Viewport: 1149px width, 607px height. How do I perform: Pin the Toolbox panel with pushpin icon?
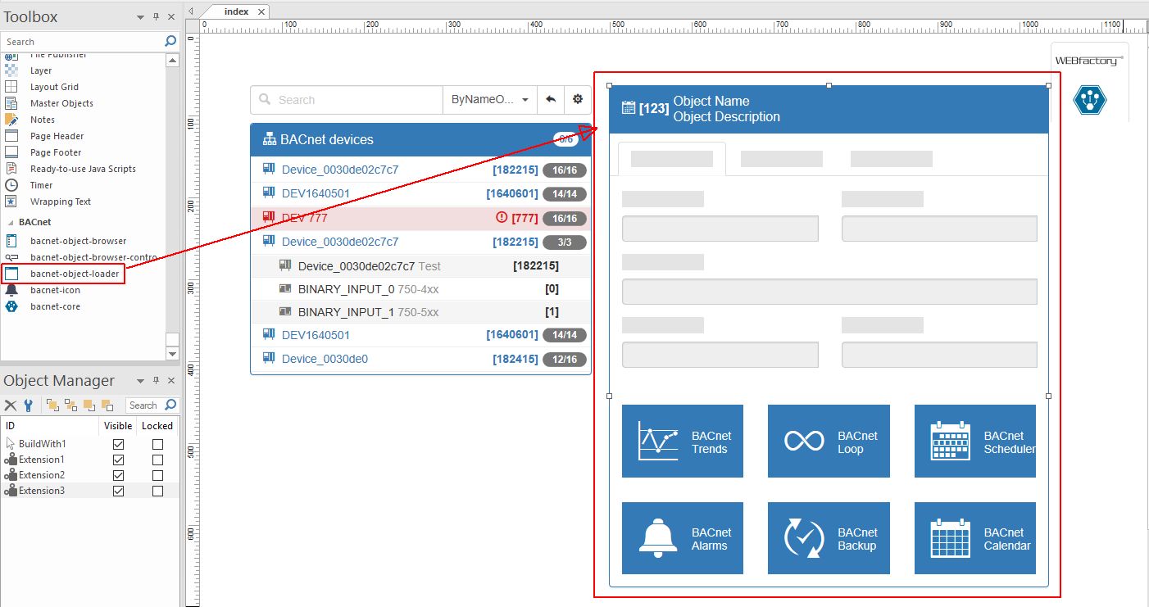point(156,17)
